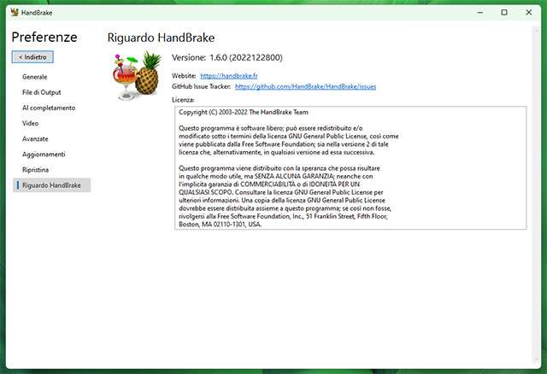This screenshot has width=547, height=374.
Task: Click the Indietro back button
Action: click(x=32, y=57)
